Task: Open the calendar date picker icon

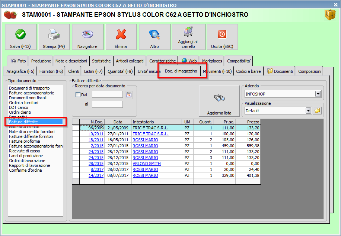Action: click(x=129, y=95)
